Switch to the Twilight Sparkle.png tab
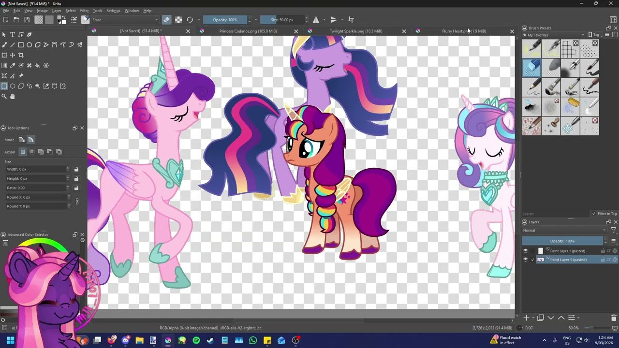This screenshot has height=348, width=619. (x=356, y=31)
